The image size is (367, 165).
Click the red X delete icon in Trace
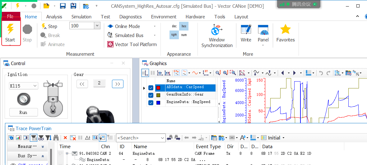click(66, 138)
